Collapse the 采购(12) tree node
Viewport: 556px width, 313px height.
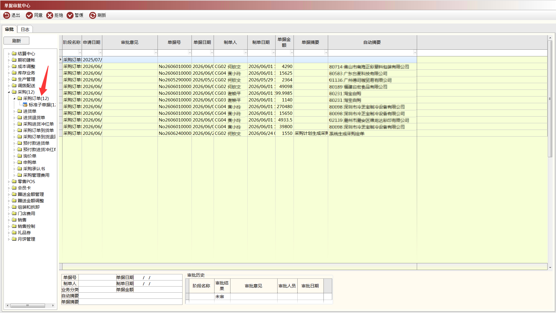point(9,92)
